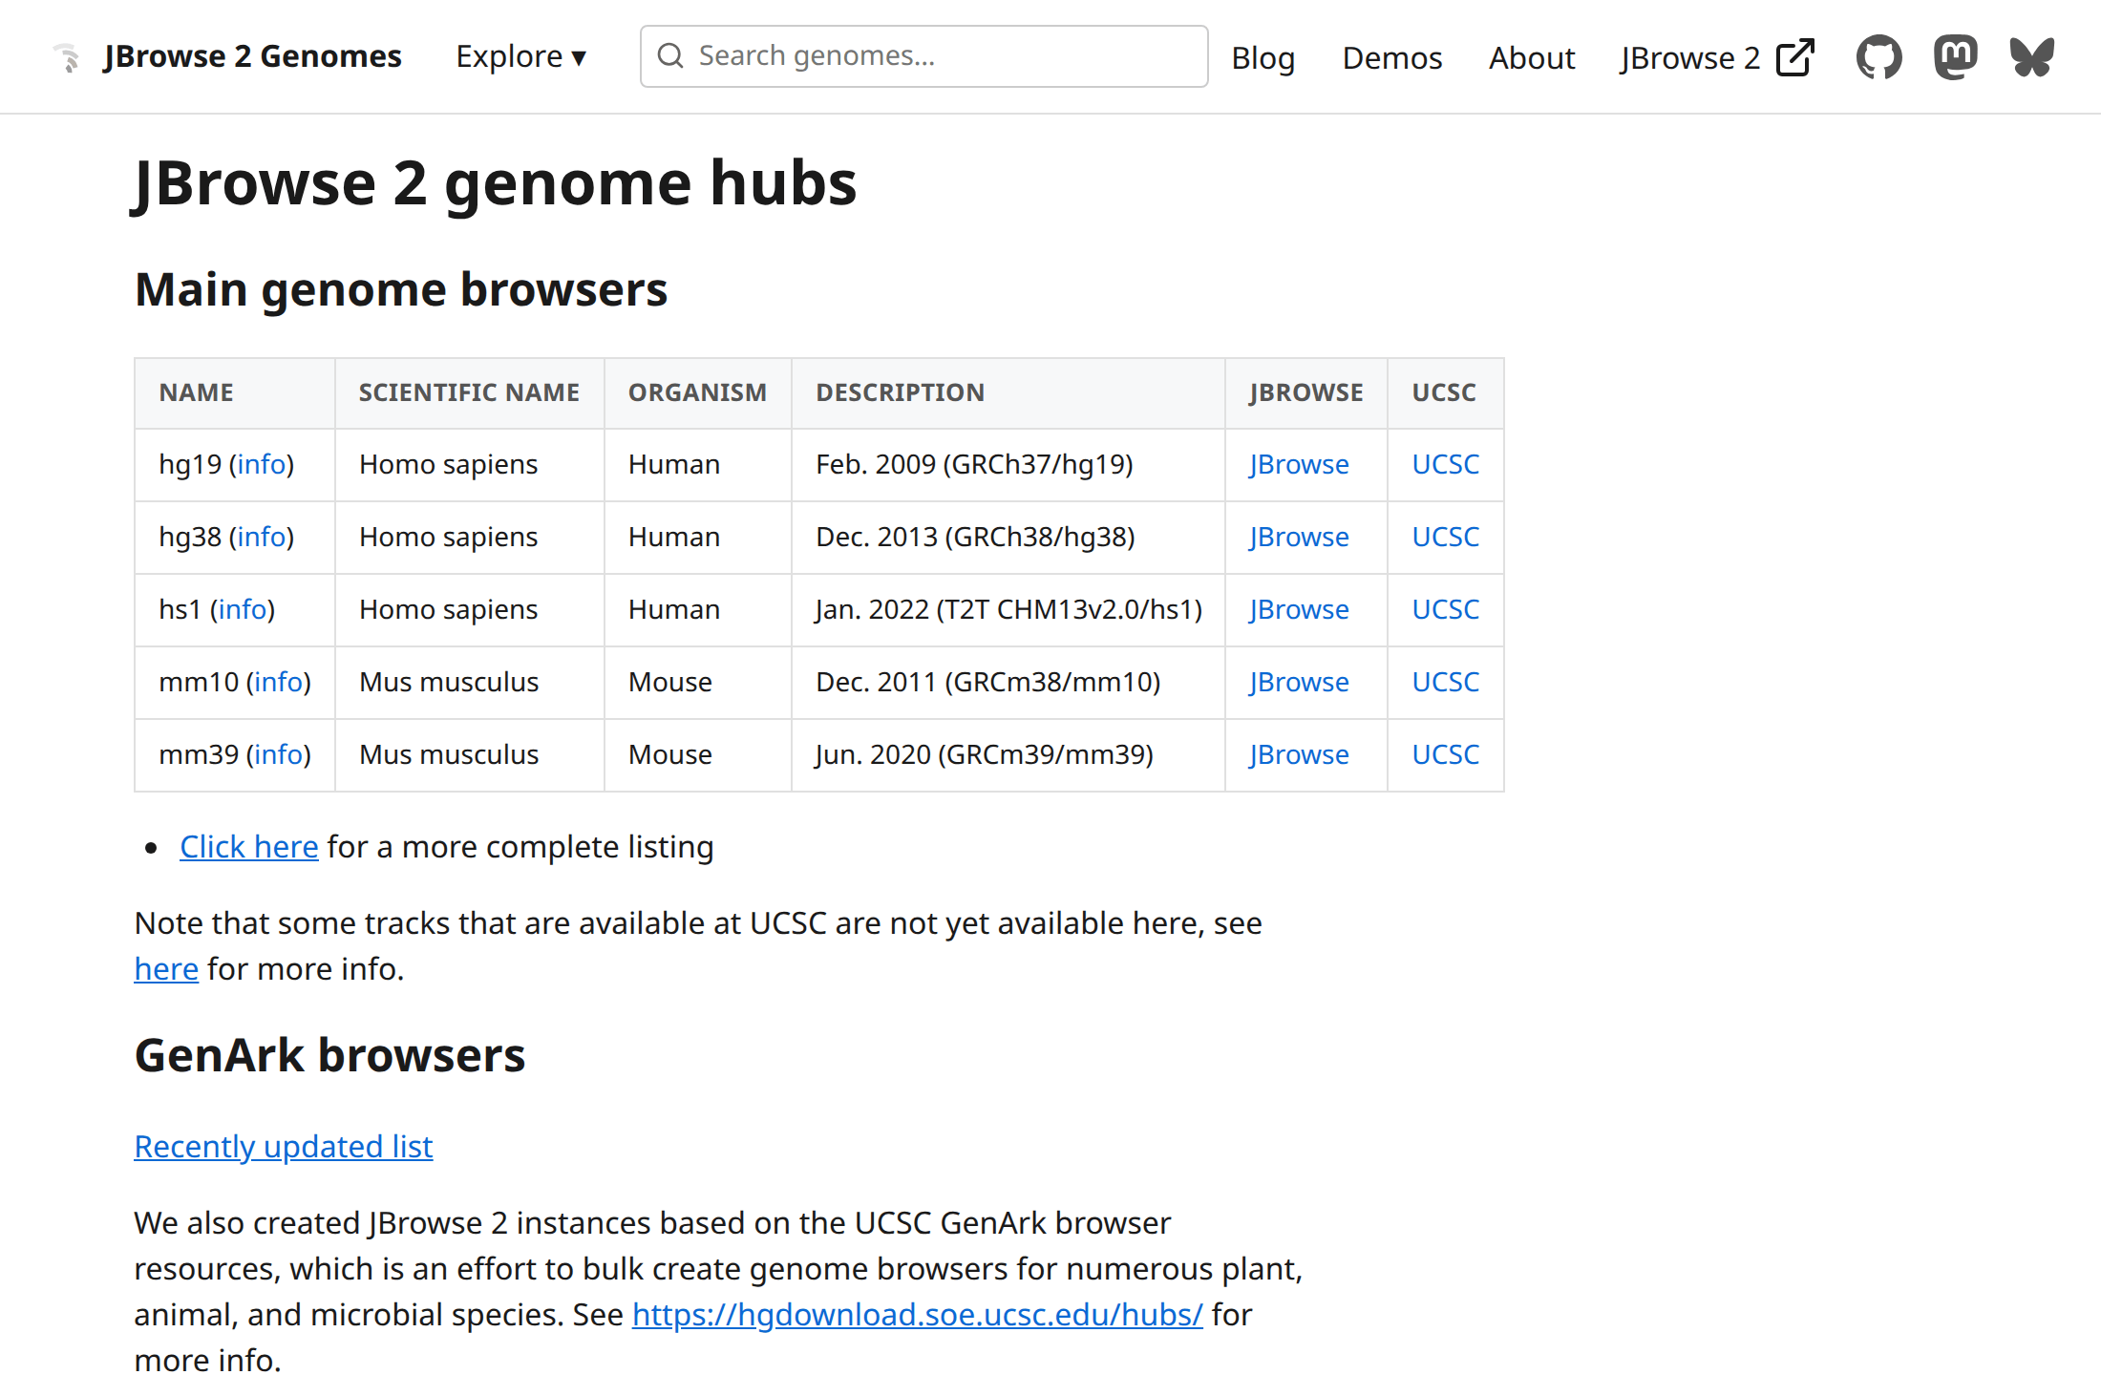
Task: Open the Recently updated list link
Action: (283, 1147)
